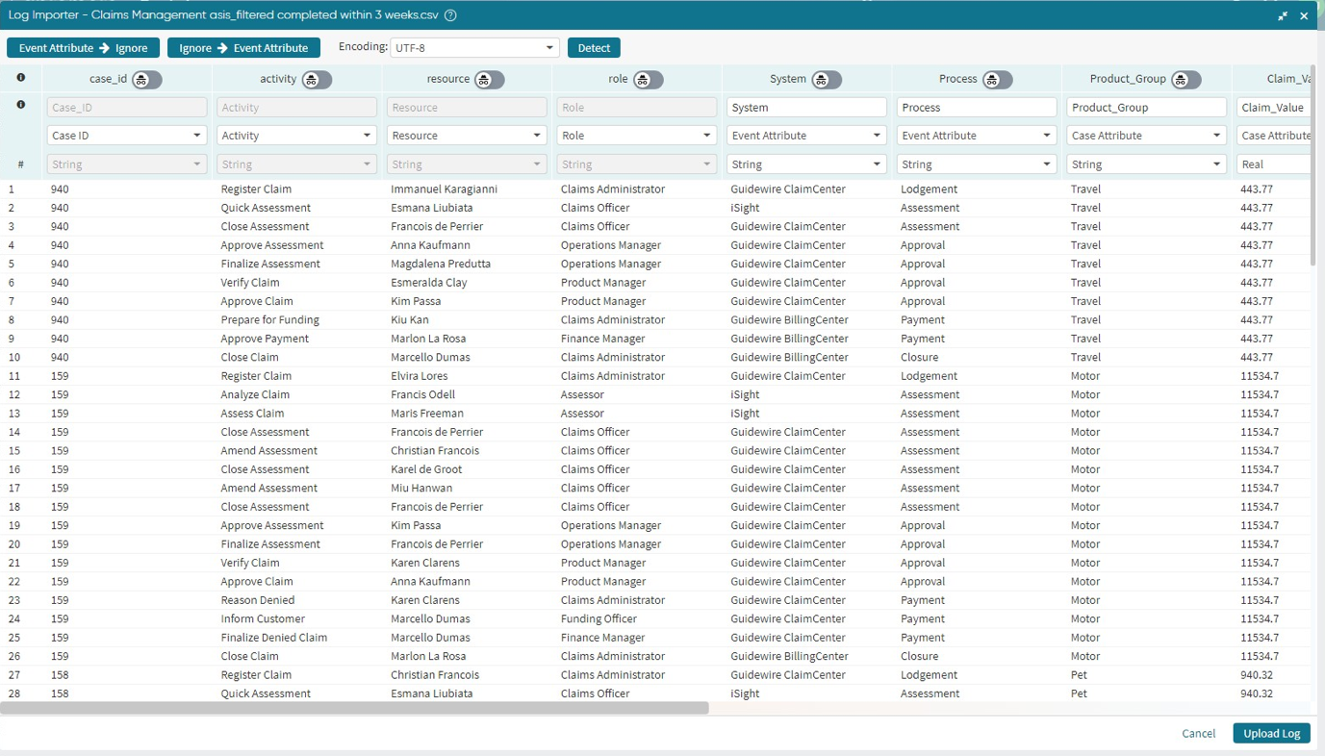The height and width of the screenshot is (756, 1325).
Task: Toggle the mask switch for case_id column
Action: (x=146, y=80)
